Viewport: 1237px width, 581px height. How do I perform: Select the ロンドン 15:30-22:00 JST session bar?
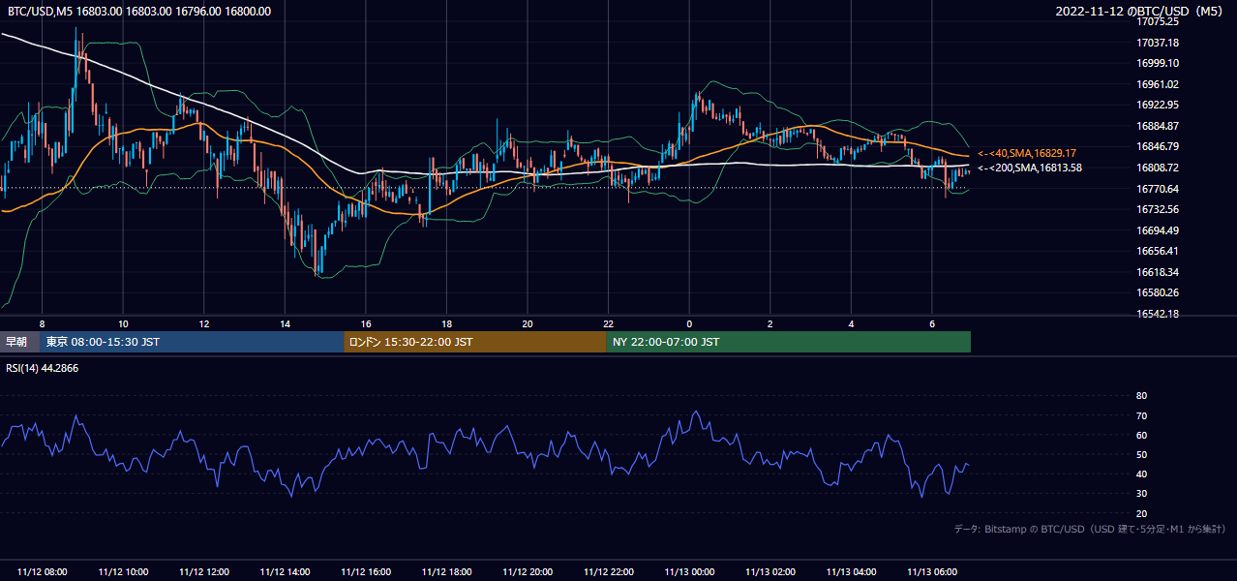[475, 342]
